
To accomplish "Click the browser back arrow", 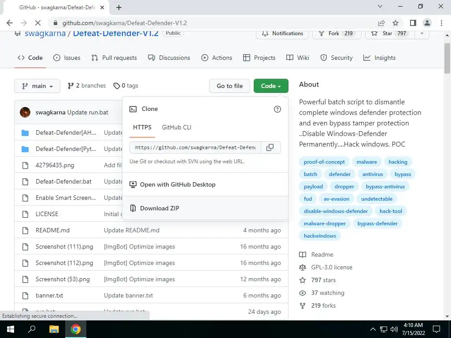I will [x=10, y=23].
